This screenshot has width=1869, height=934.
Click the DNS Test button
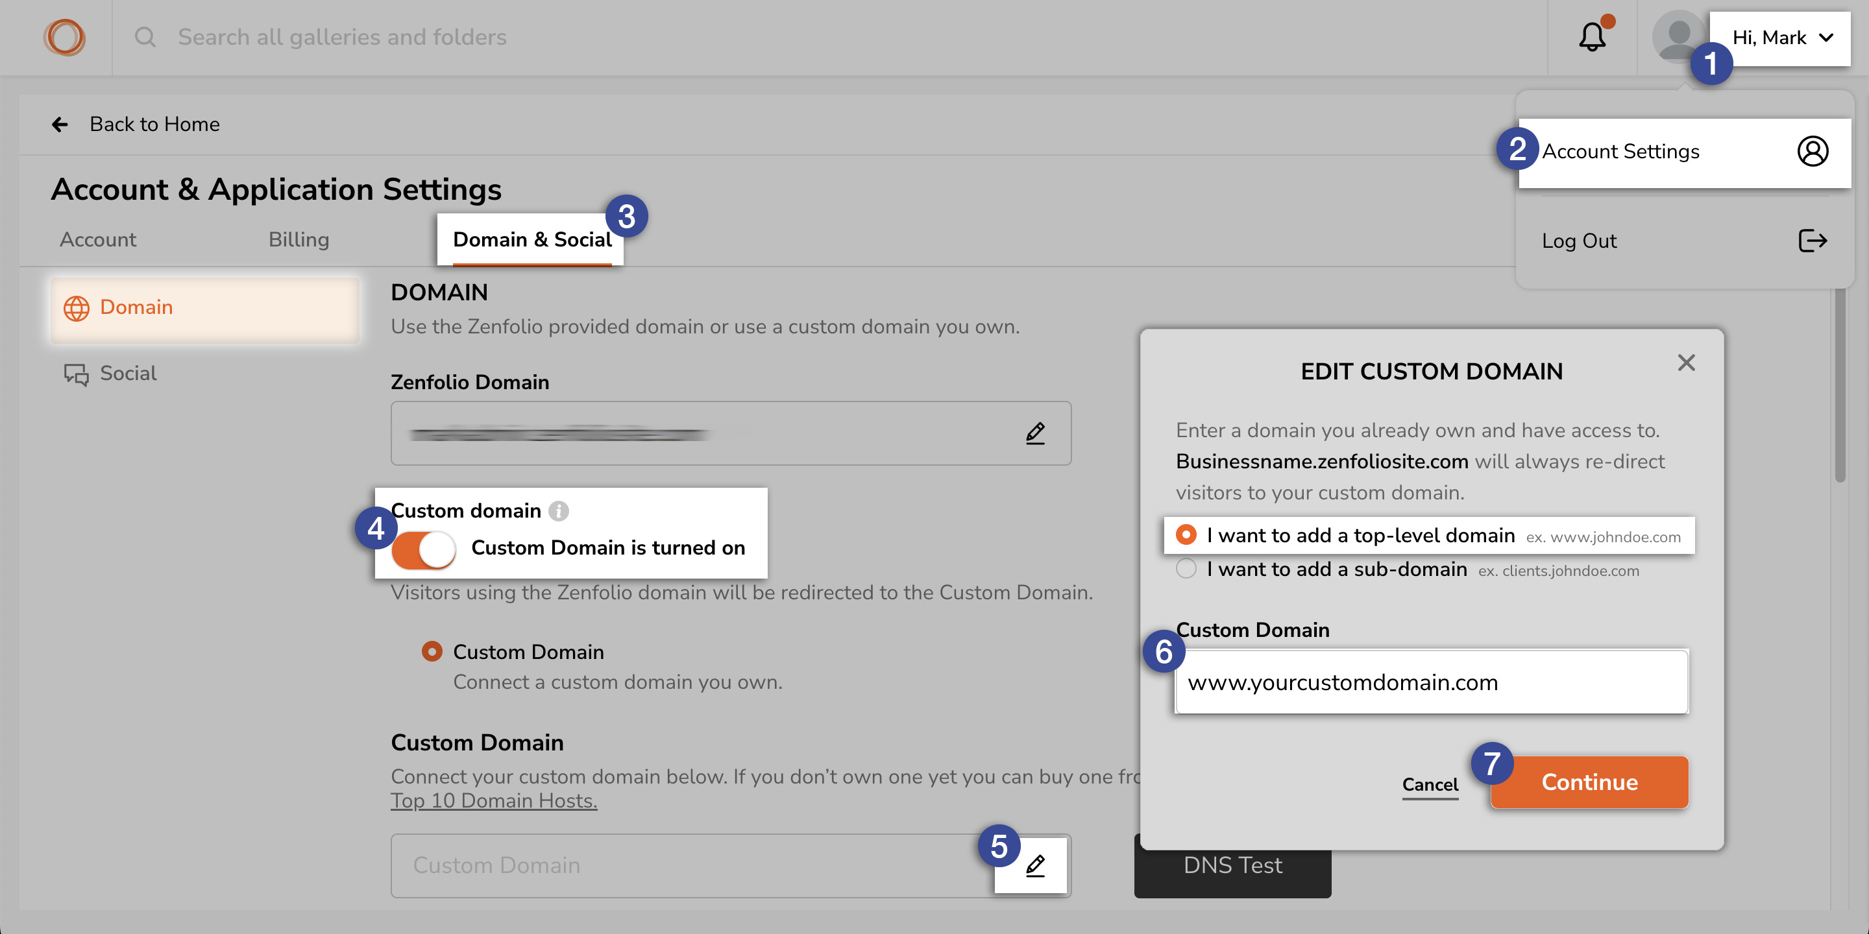[1233, 867]
